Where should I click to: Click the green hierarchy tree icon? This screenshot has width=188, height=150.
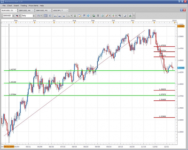click(x=130, y=16)
